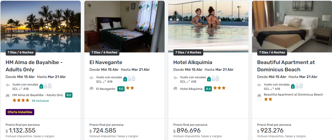Viewport: 332px width, 140px height.
Task: Select the $ 724.585 price on El Navegante
Action: click(x=103, y=130)
